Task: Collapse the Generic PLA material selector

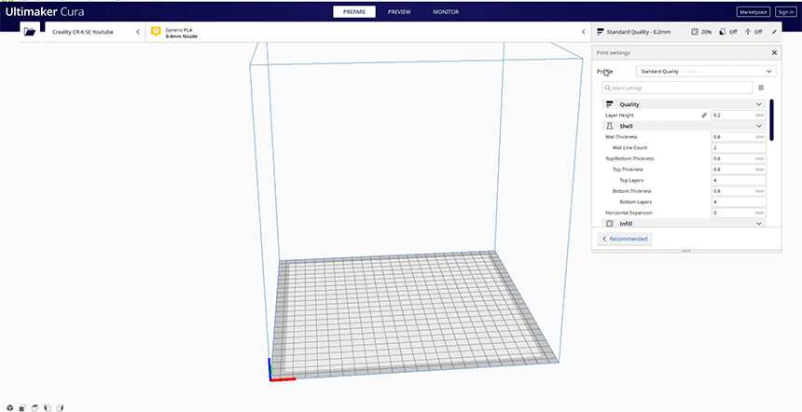Action: 584,32
